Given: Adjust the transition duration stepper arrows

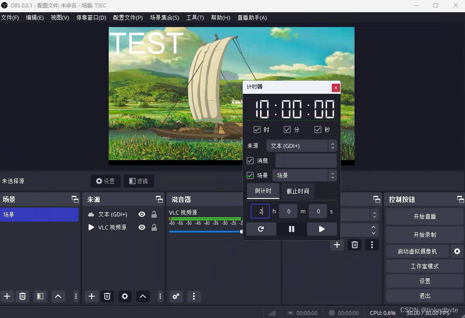Looking at the screenshot, I should 374,230.
